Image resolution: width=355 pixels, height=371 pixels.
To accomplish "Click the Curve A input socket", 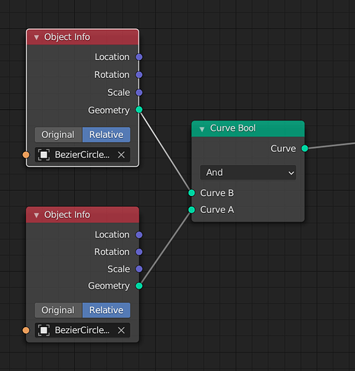I will (x=191, y=210).
